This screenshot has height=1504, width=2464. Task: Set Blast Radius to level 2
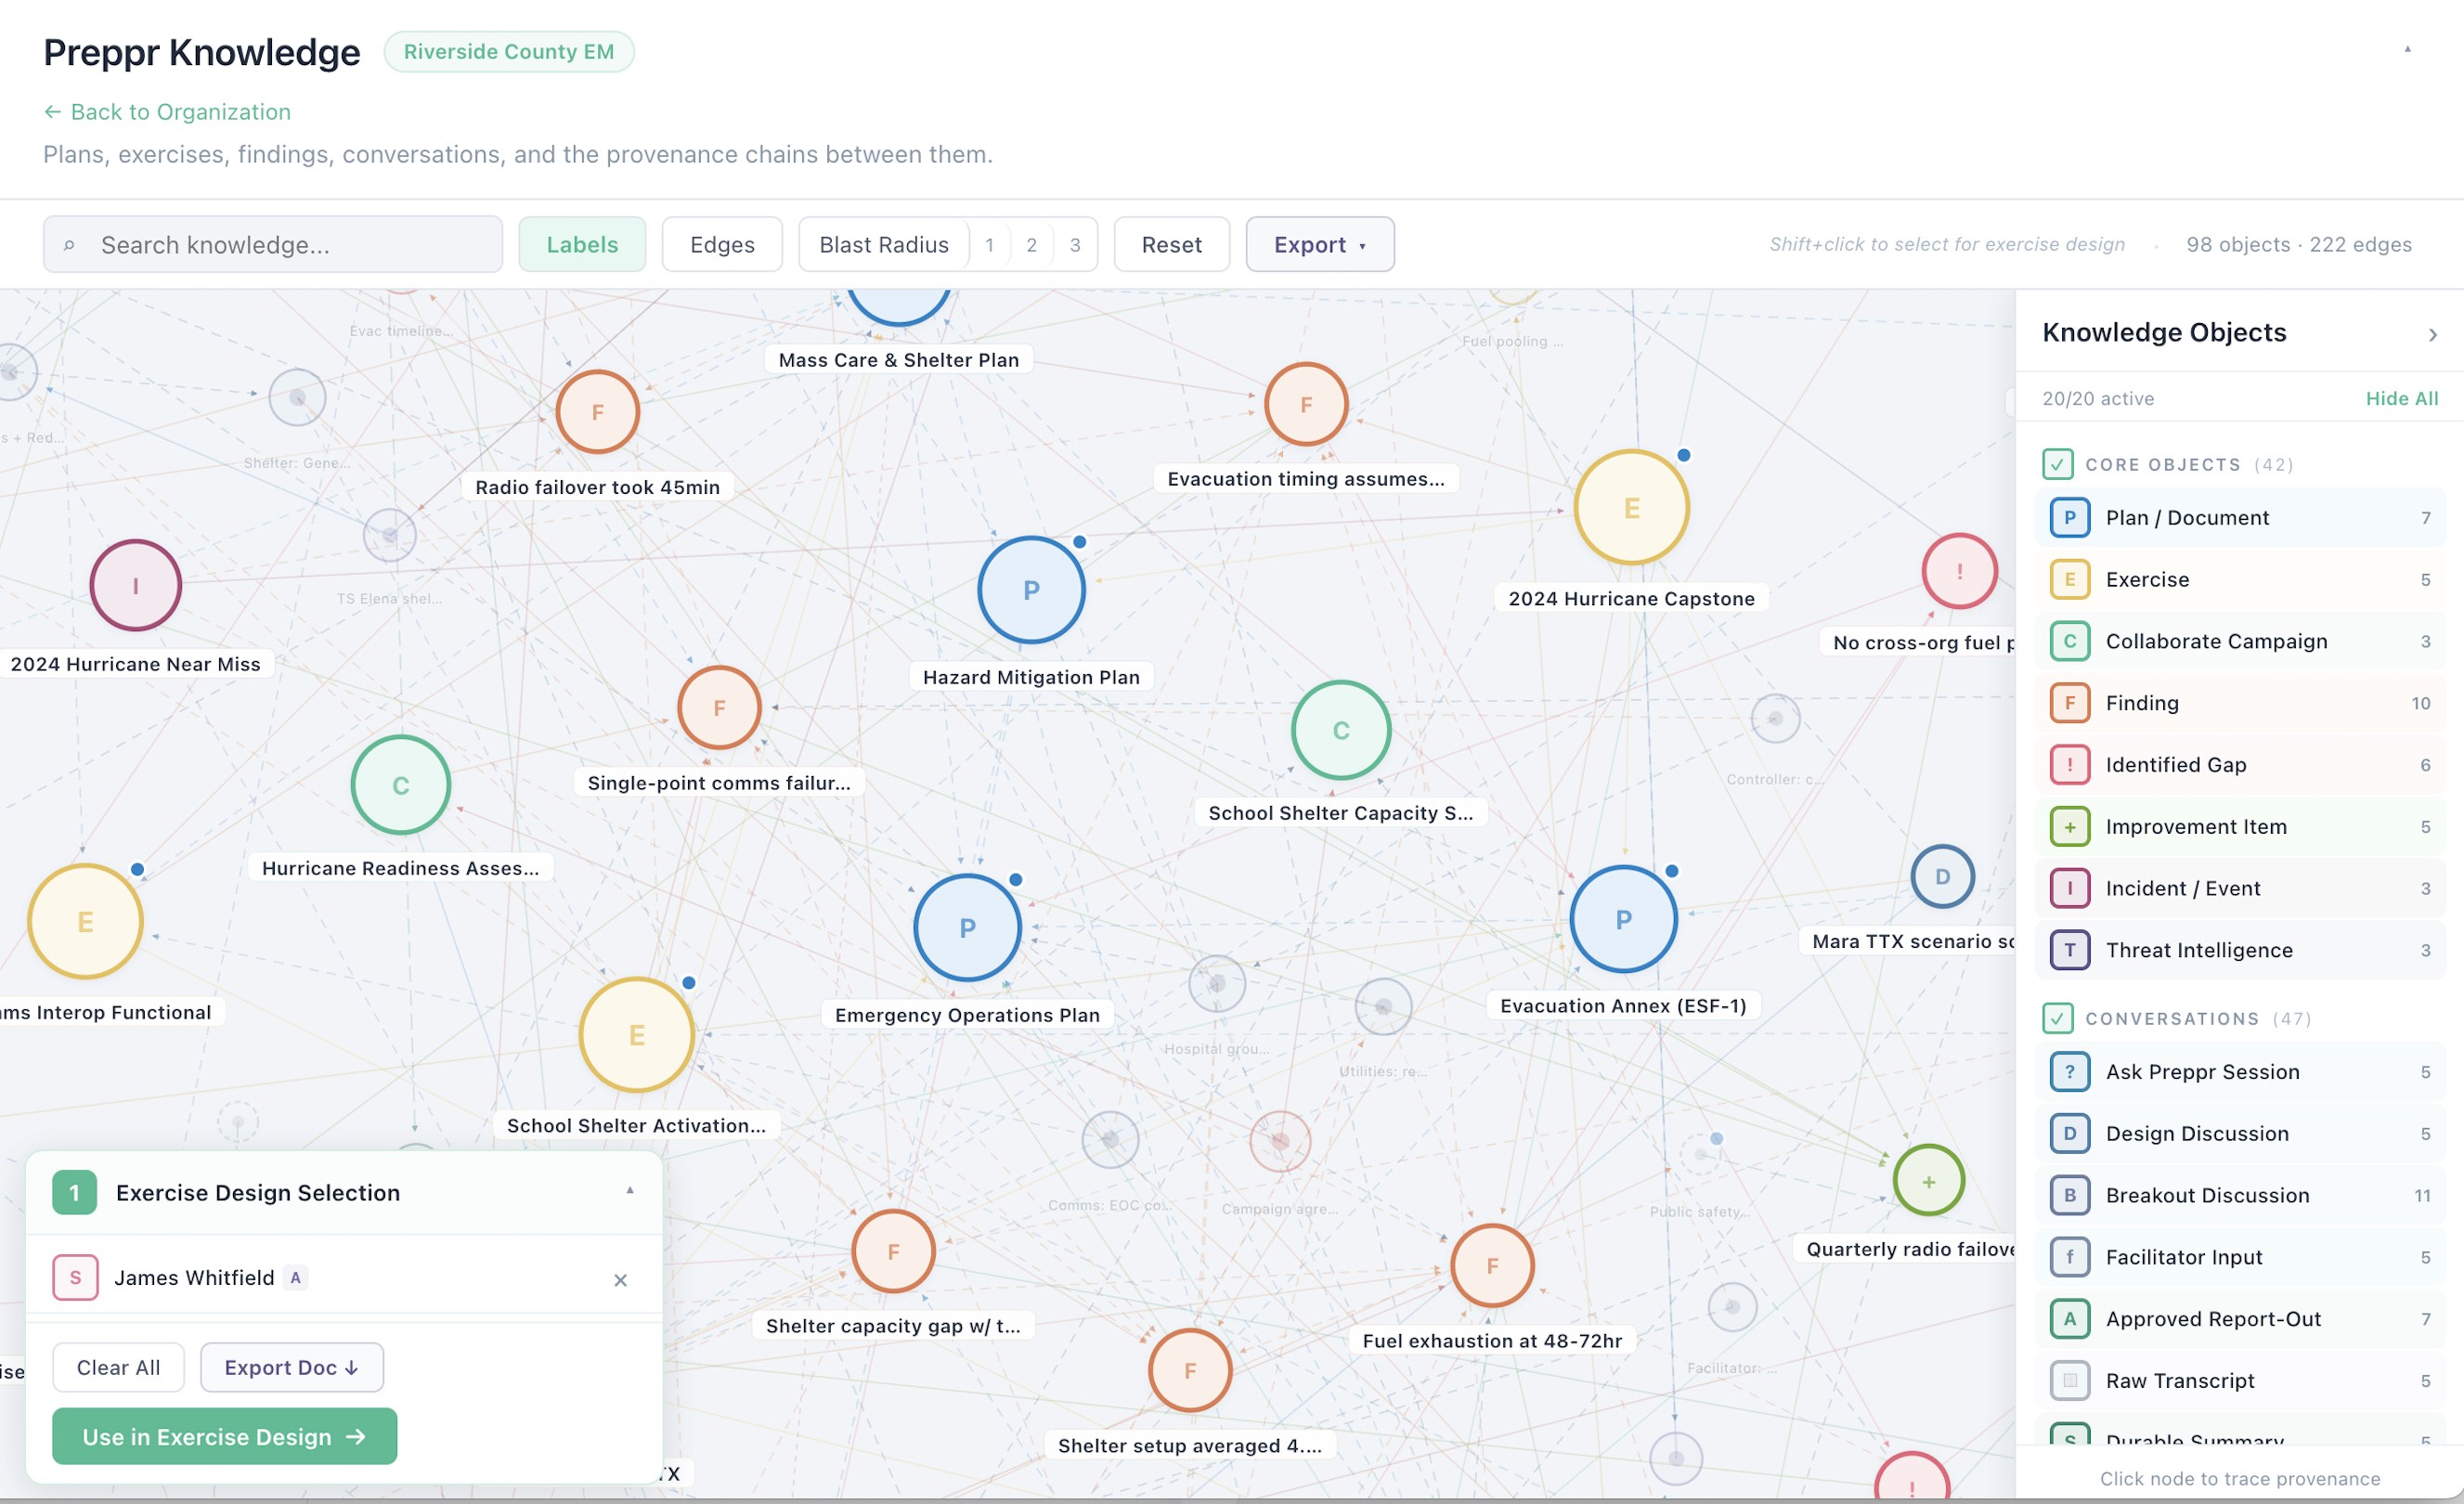[1031, 245]
